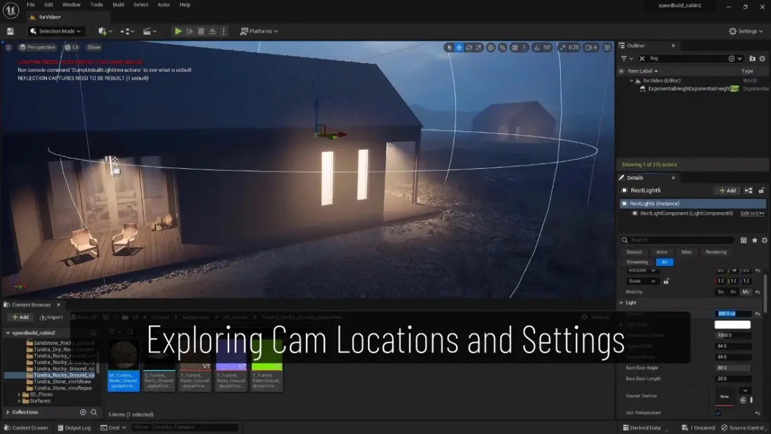Toggle surface snapping in viewport

502,47
